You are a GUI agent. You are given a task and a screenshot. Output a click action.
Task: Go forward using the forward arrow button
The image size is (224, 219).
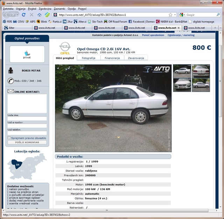[13, 15]
